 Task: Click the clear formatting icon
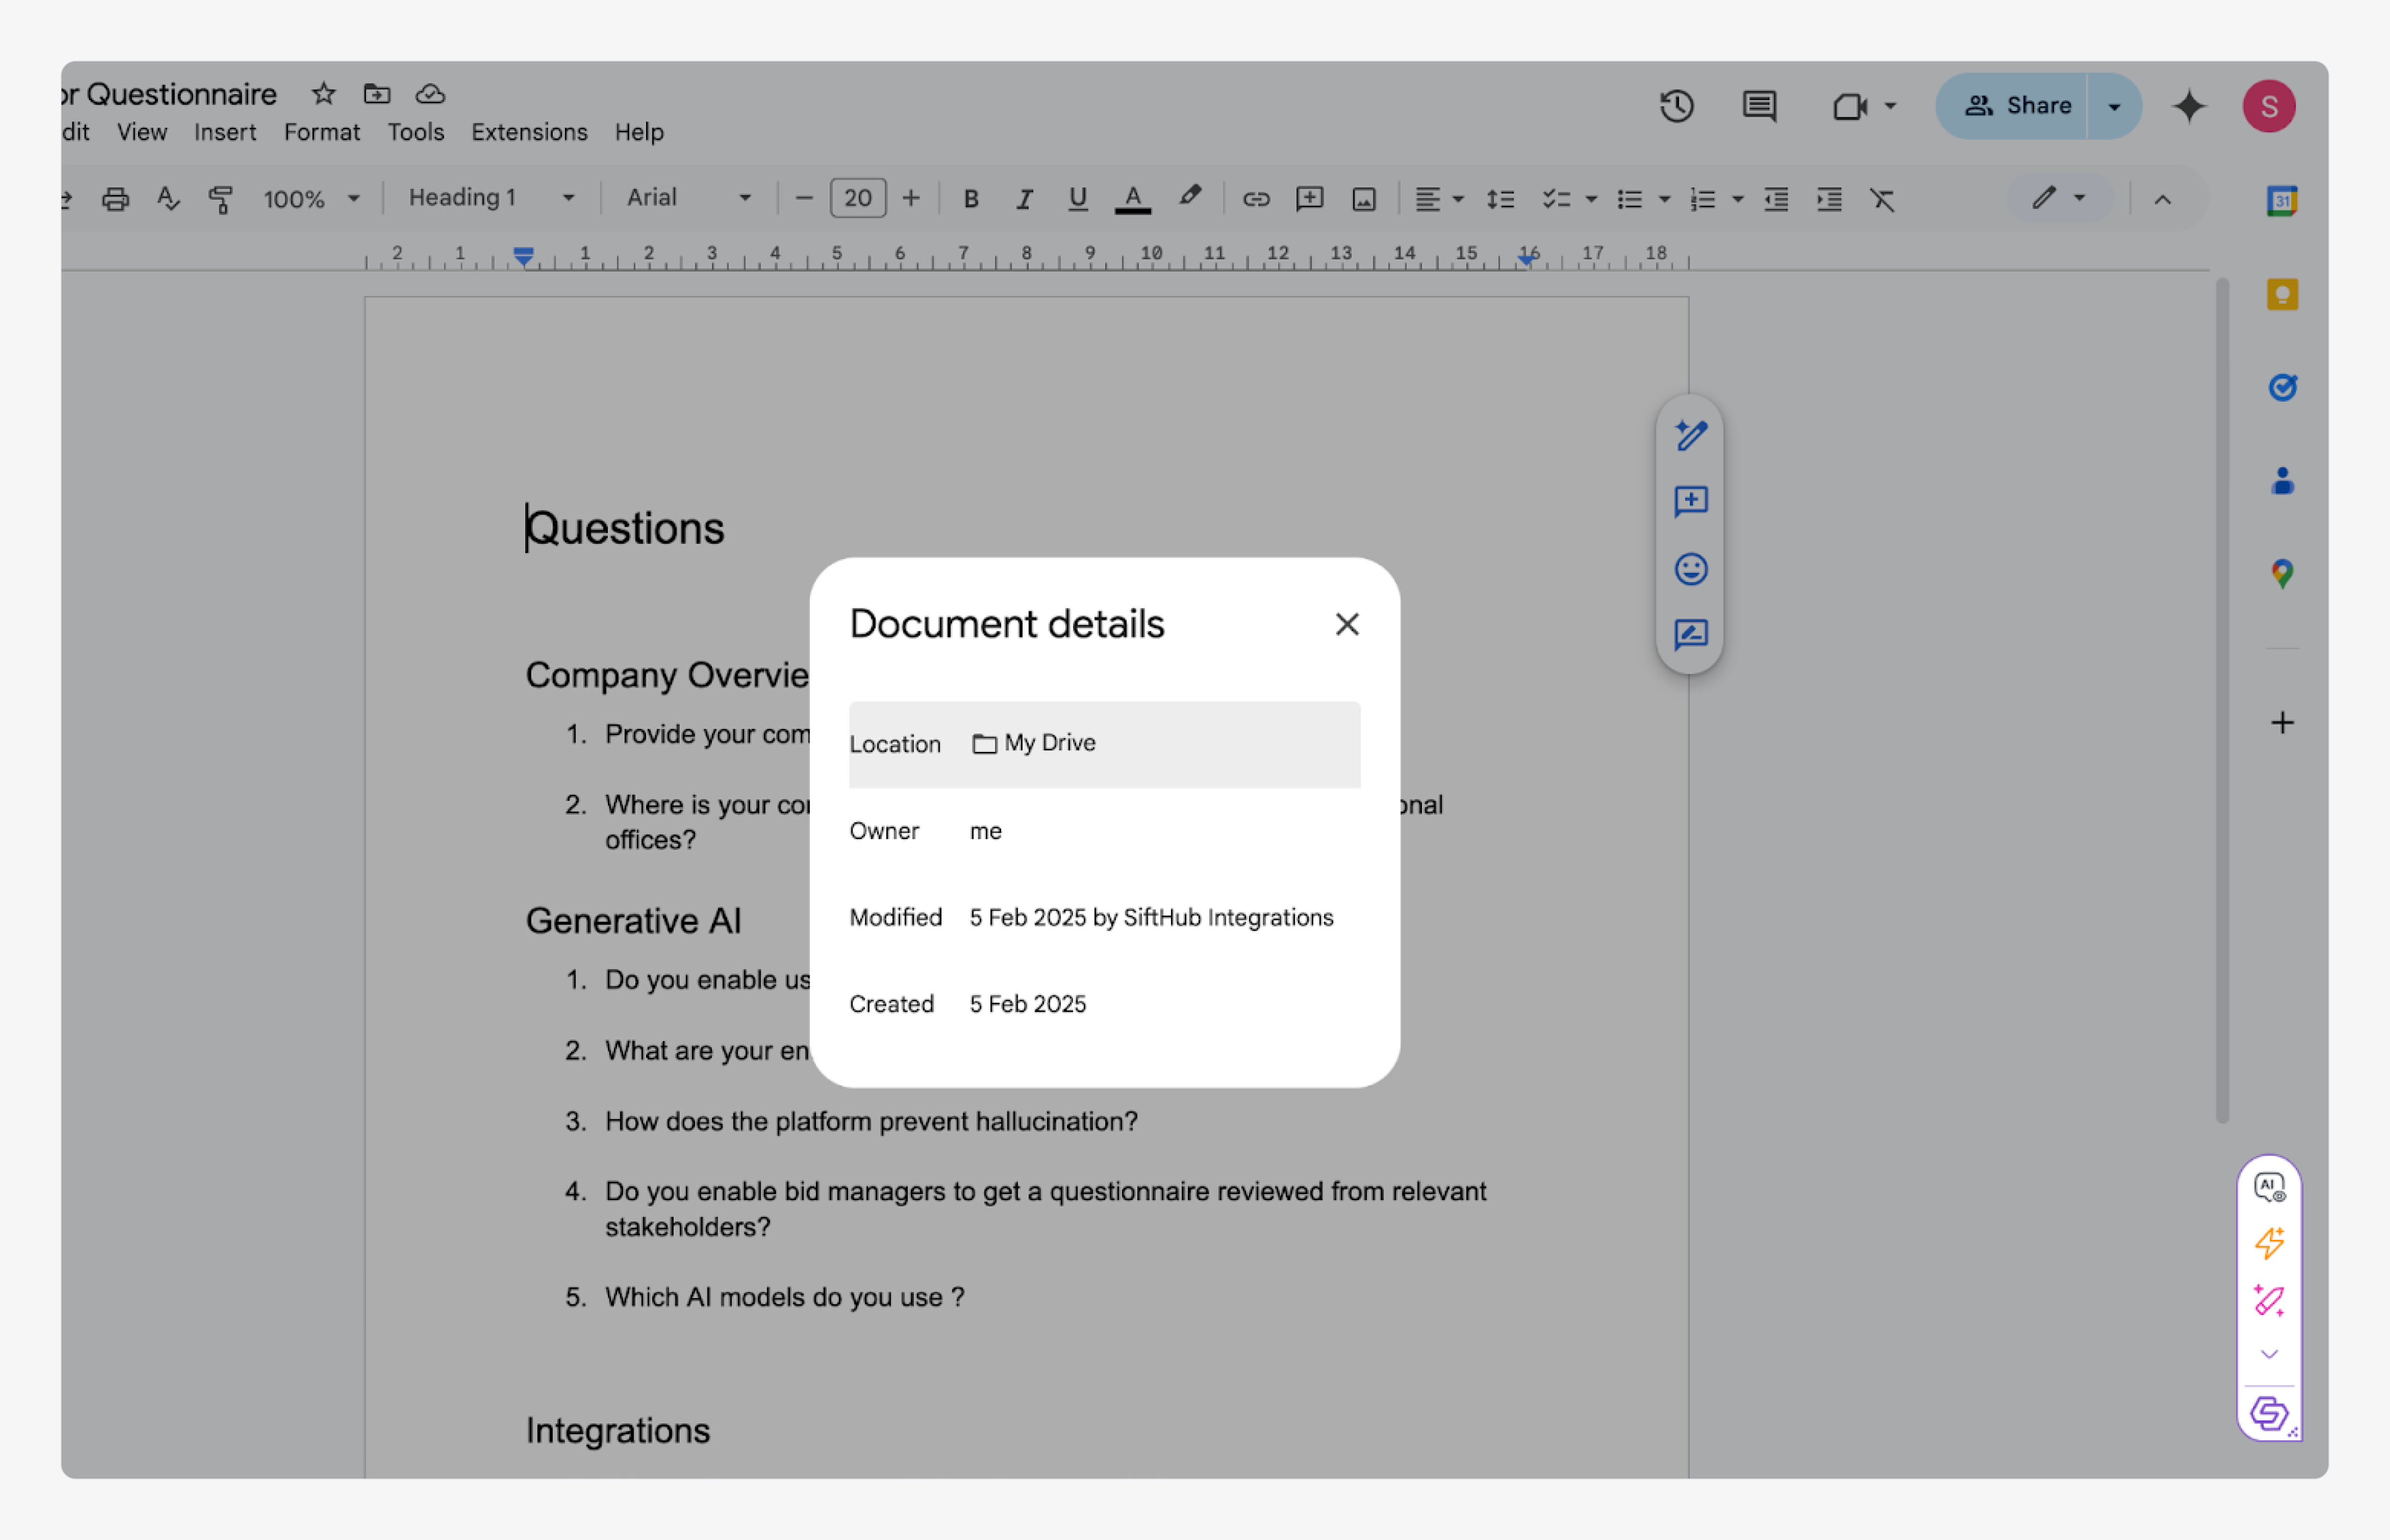(1882, 199)
